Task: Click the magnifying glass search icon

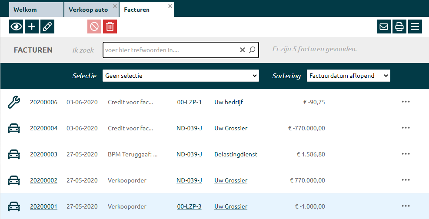Action: point(252,50)
